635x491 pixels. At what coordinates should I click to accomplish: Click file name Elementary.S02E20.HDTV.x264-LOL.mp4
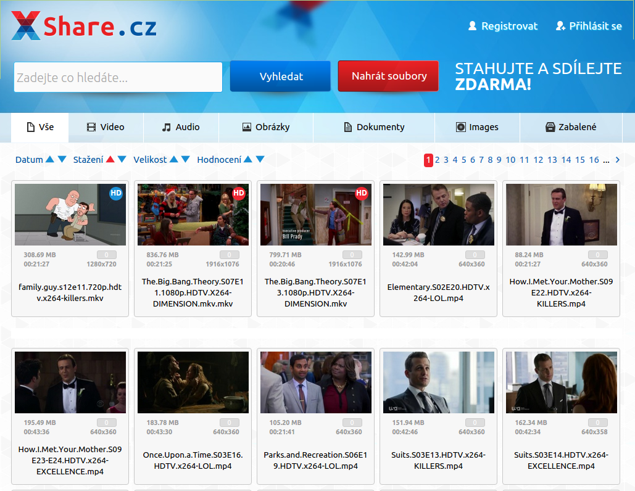tap(439, 292)
